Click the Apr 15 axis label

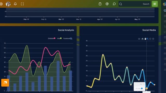click(x=117, y=19)
